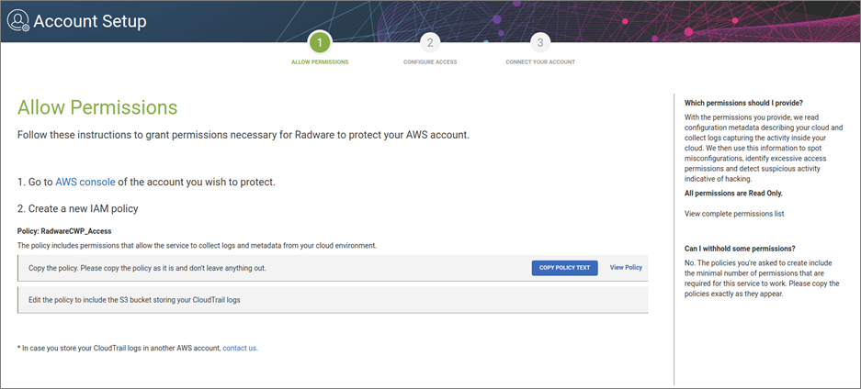The height and width of the screenshot is (389, 861).
Task: Click the Account Setup header title
Action: click(90, 21)
